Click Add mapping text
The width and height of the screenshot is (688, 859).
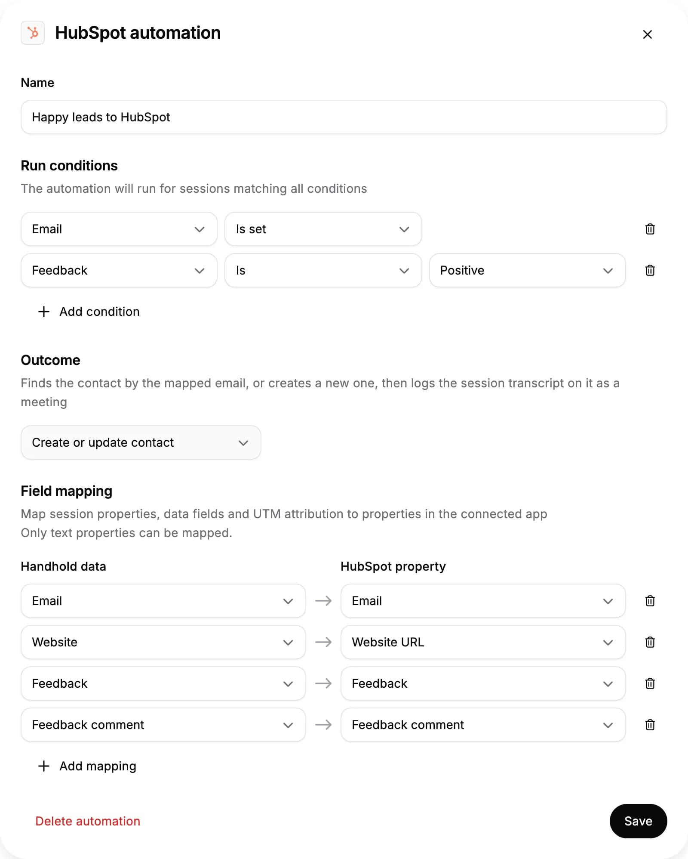coord(98,766)
